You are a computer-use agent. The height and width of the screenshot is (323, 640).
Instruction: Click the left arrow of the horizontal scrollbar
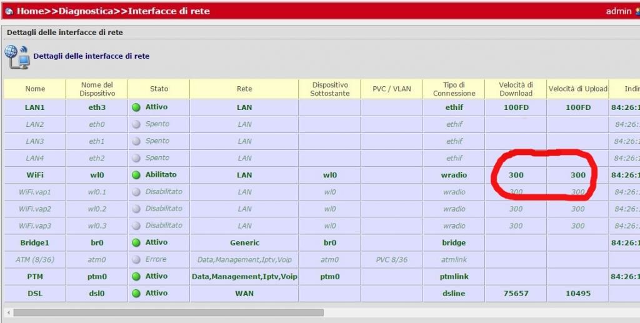click(x=7, y=312)
